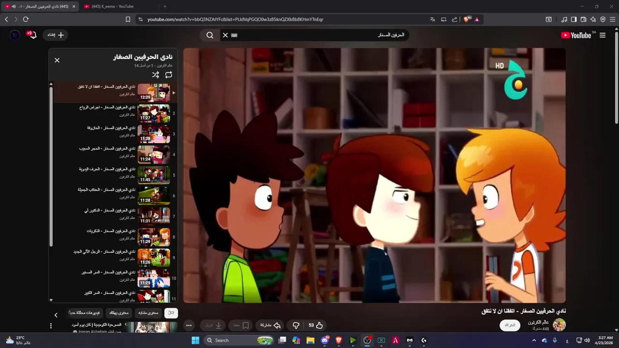The width and height of the screenshot is (619, 348).
Task: Go back in browser history
Action: (x=6, y=19)
